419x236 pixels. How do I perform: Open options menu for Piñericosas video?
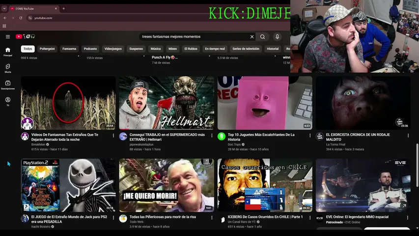212,218
